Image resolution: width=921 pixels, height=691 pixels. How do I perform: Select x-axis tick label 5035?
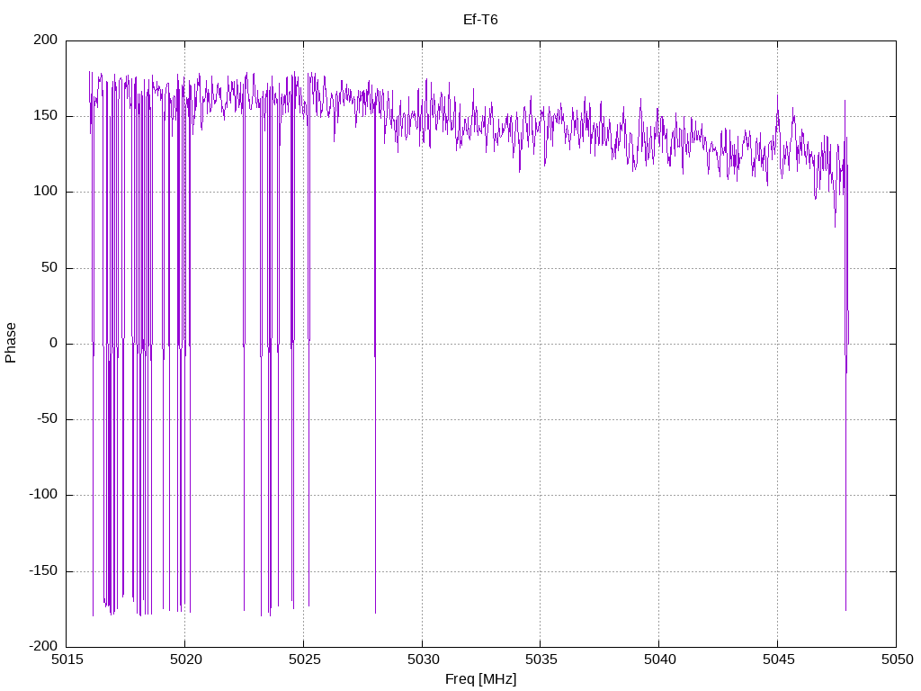[541, 660]
